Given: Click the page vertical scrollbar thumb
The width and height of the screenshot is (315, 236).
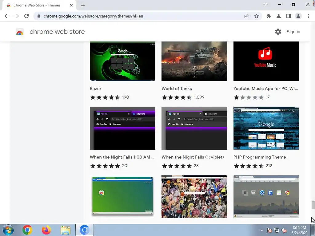Looking at the screenshot, I should (313, 205).
